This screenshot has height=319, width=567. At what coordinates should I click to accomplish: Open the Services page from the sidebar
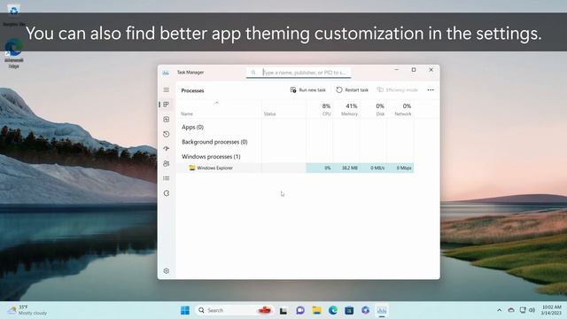[167, 193]
